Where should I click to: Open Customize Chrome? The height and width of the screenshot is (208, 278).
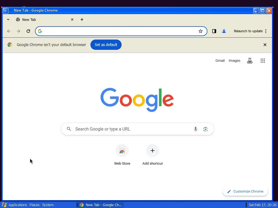(245, 191)
